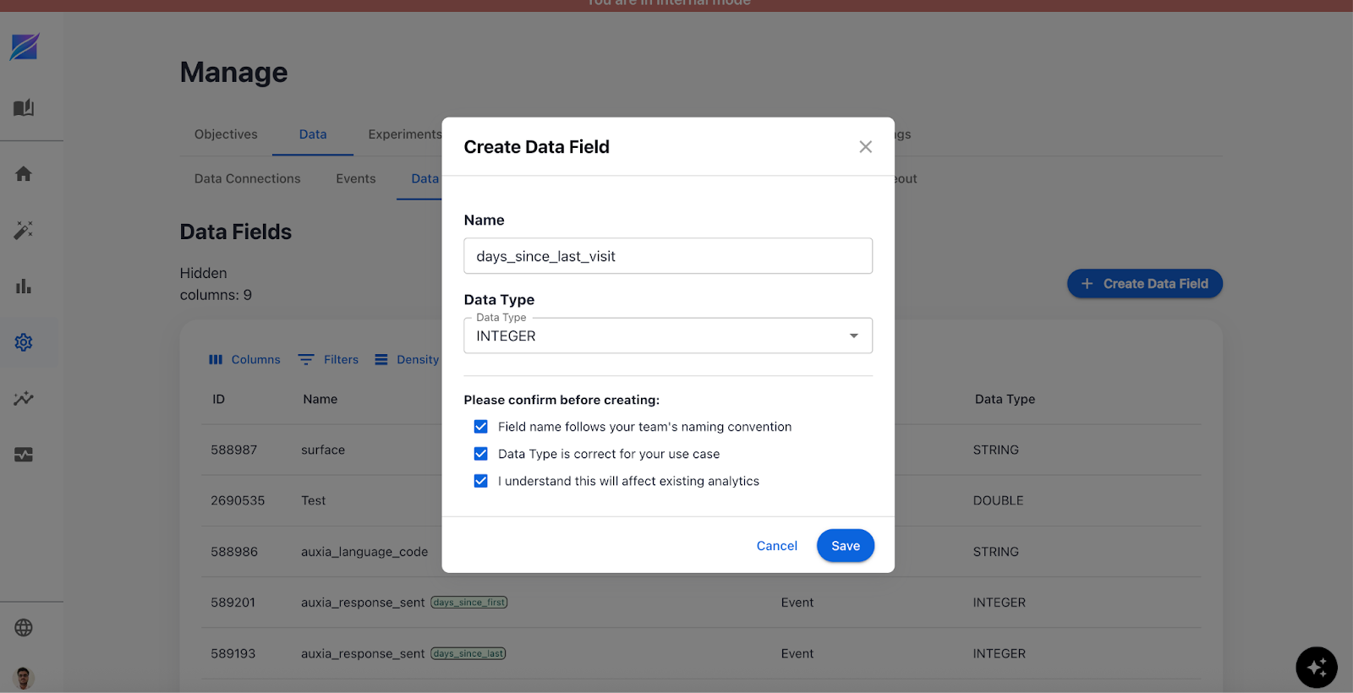Click Cancel in the dialog
The height and width of the screenshot is (693, 1353).
(777, 546)
